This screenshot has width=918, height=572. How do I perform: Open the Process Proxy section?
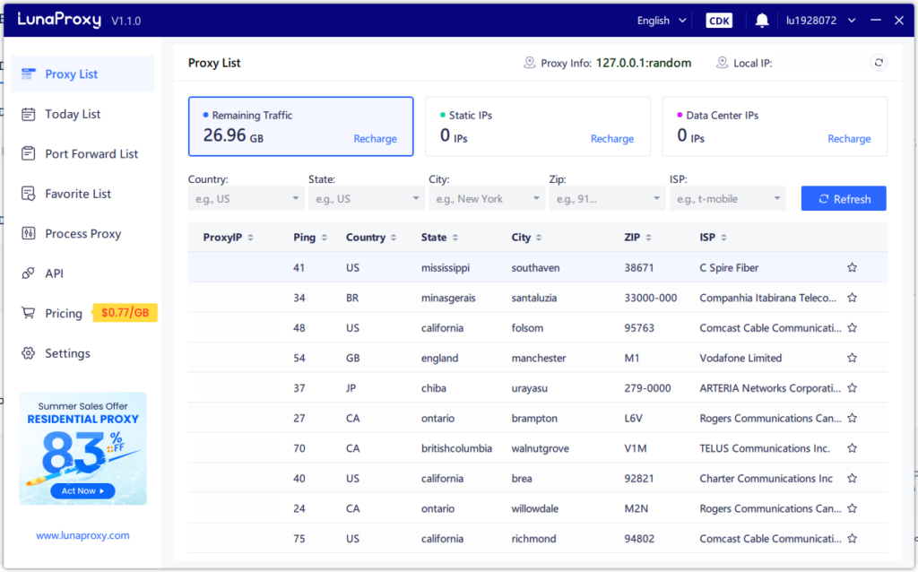[81, 233]
